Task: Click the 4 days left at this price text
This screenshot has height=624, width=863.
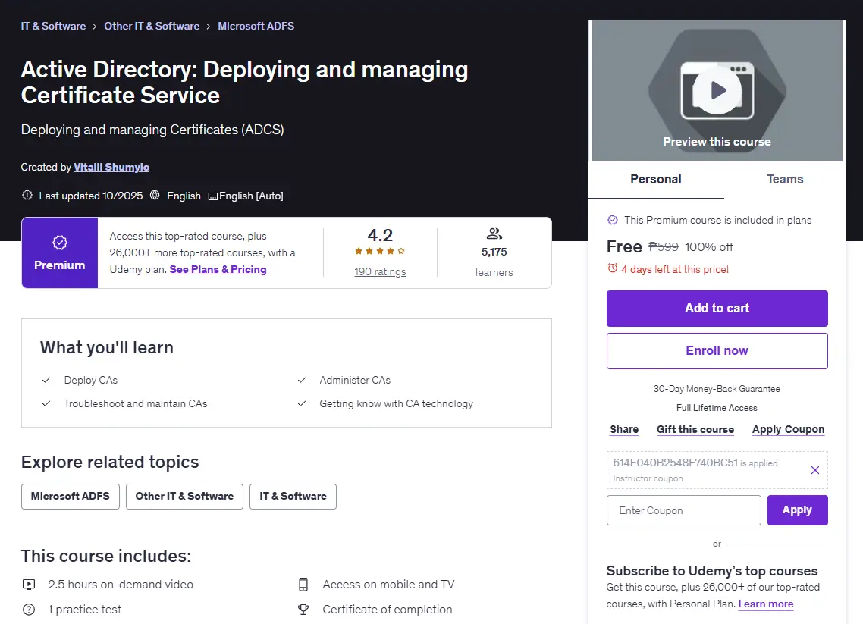Action: point(675,269)
